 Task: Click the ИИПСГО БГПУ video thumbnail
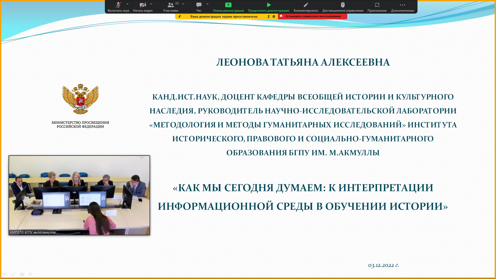click(x=79, y=195)
